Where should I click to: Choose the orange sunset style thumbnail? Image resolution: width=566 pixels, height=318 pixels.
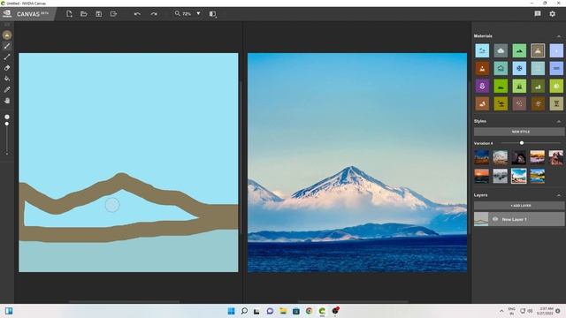pyautogui.click(x=481, y=176)
